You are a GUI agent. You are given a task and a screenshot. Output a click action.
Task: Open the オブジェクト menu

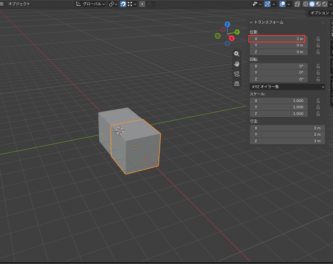[19, 4]
